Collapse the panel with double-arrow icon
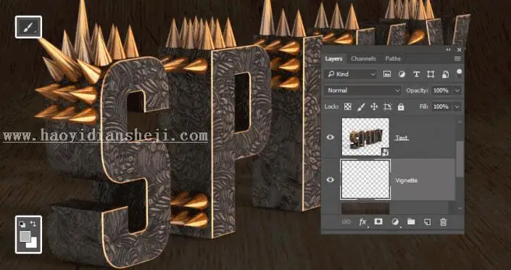511x270 pixels. coord(449,50)
